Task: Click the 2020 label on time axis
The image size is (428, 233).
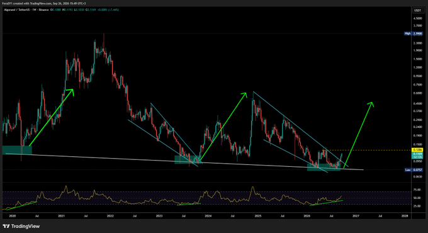Action: tap(13, 216)
